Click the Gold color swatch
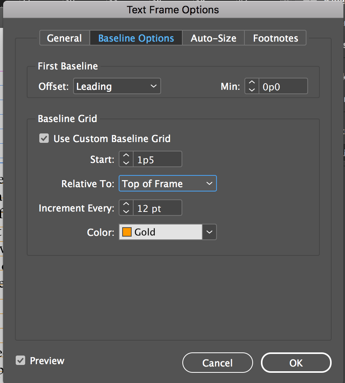This screenshot has height=383, width=345. [127, 232]
